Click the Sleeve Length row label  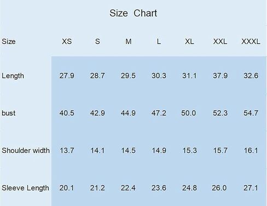(25, 188)
